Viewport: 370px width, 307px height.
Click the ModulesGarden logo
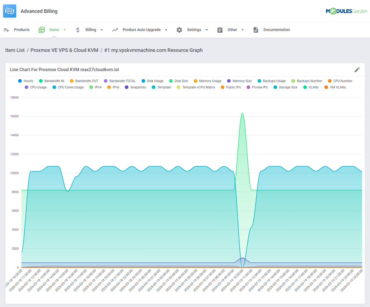click(347, 11)
